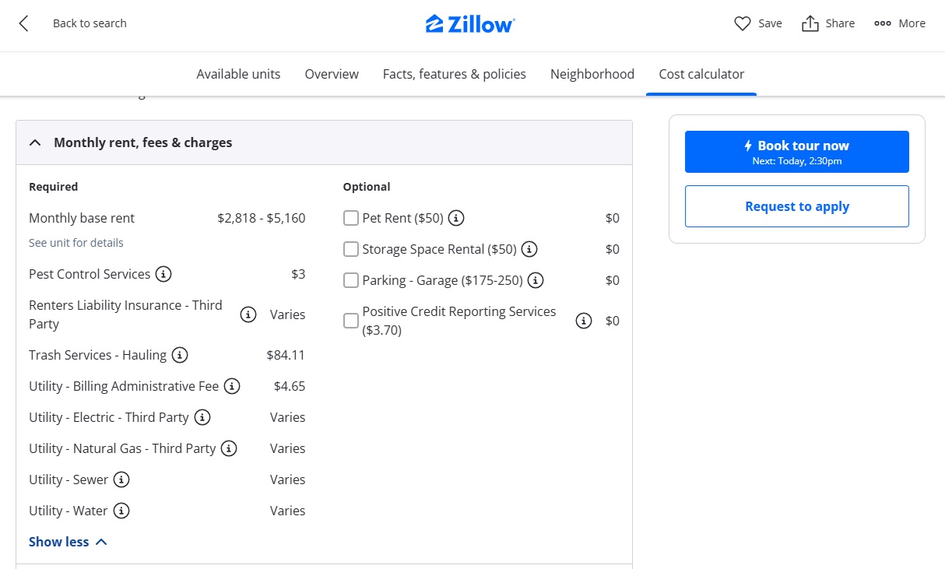This screenshot has height=569, width=945.
Task: Open info for Parking - Garage fee
Action: [x=536, y=280]
